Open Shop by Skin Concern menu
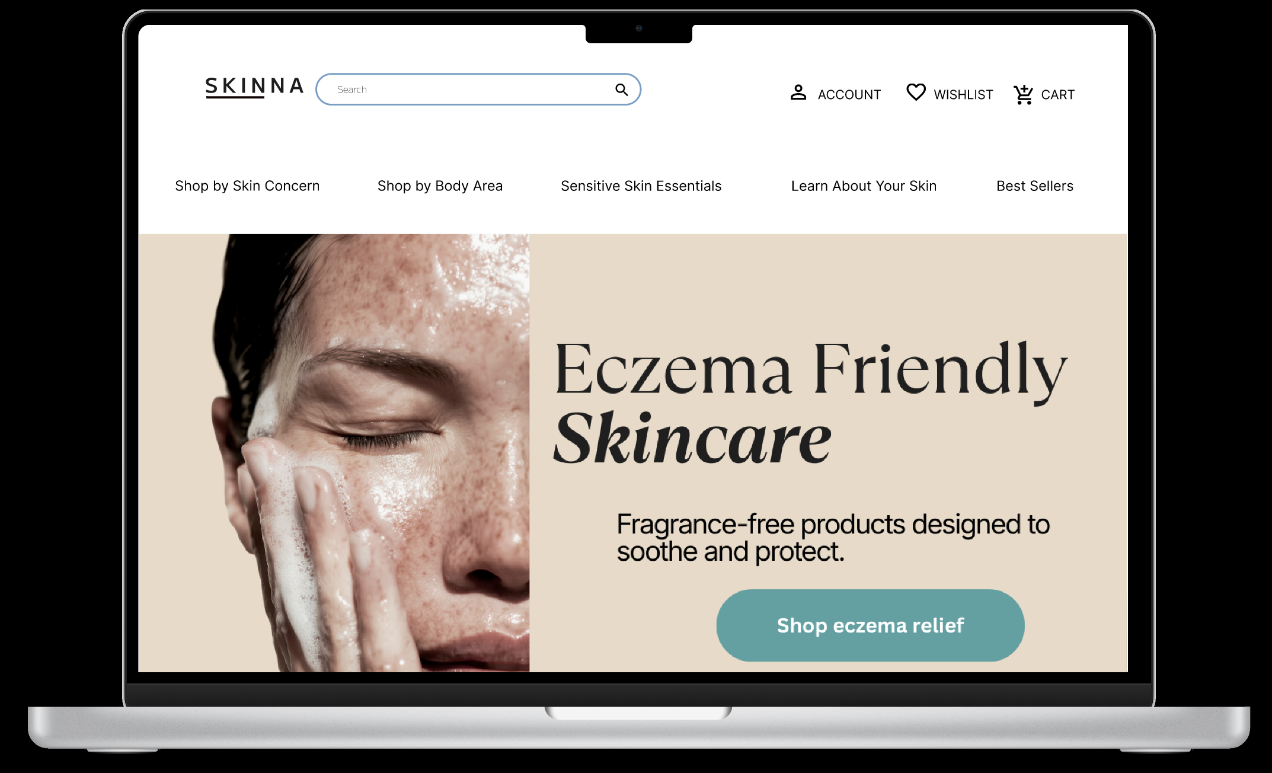This screenshot has width=1272, height=773. tap(247, 186)
